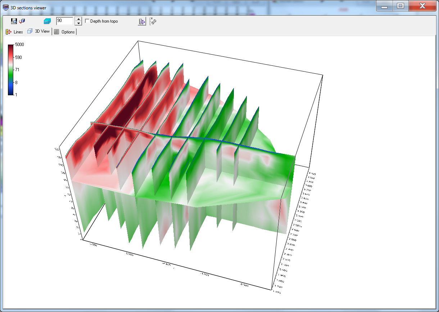
Task: Click the 5000 label on color legend
Action: [x=19, y=45]
